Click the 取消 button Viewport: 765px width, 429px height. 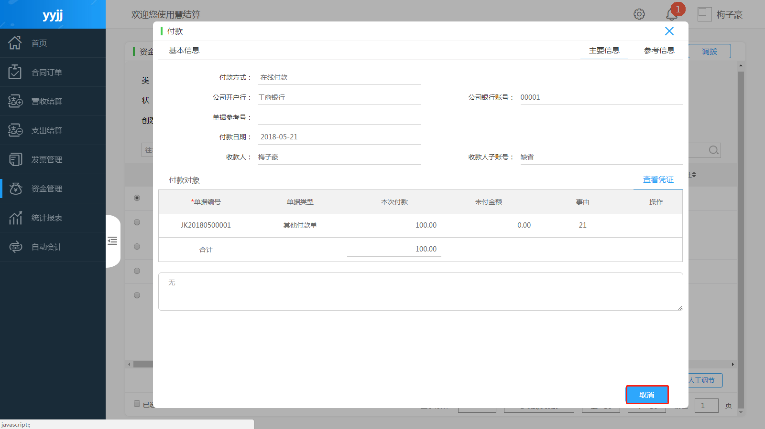click(647, 395)
